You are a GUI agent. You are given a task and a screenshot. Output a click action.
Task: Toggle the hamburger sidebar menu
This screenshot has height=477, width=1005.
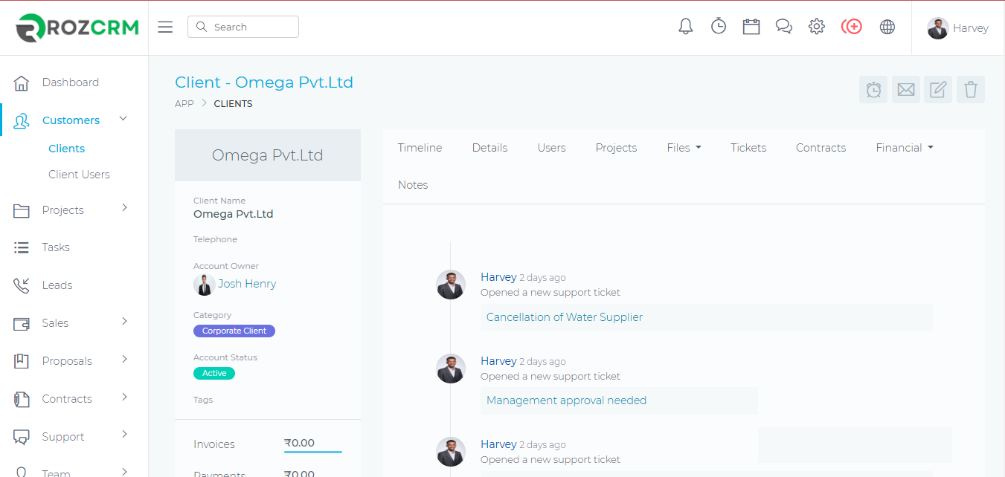[x=165, y=27]
